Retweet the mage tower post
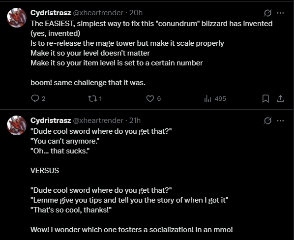 [x=95, y=98]
